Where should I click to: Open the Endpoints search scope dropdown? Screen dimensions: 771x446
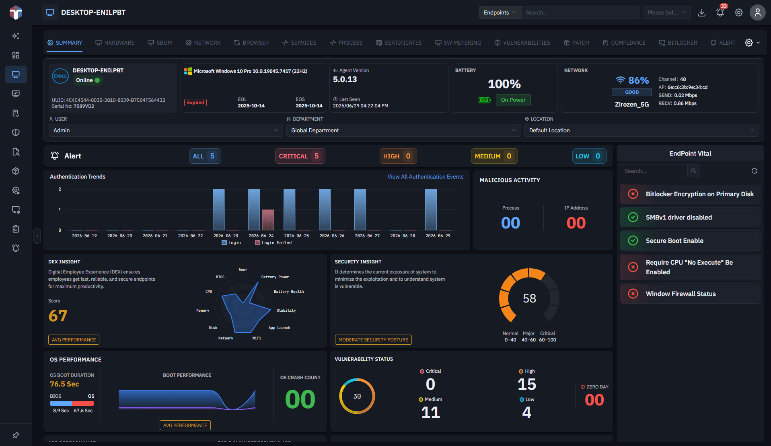click(x=500, y=12)
